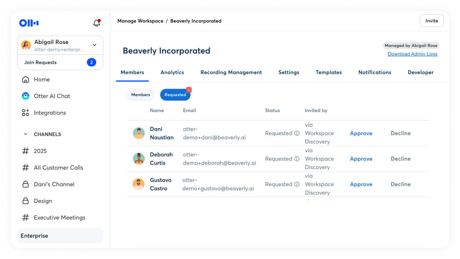Viewport: 460px width, 259px height.
Task: Open the Recording Management tab
Action: coord(231,73)
